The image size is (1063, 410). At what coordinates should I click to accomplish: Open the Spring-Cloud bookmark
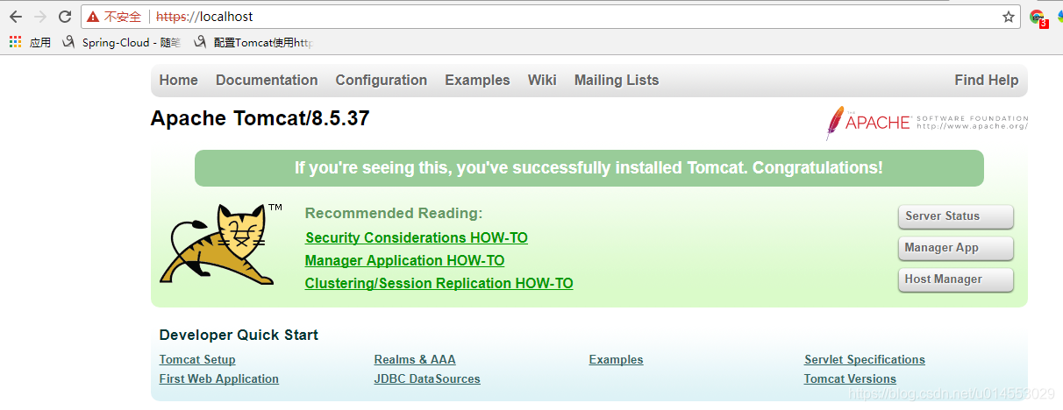click(x=122, y=42)
